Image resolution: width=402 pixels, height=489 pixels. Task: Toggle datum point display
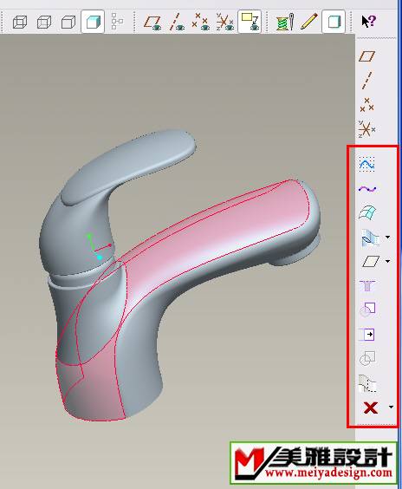[200, 22]
